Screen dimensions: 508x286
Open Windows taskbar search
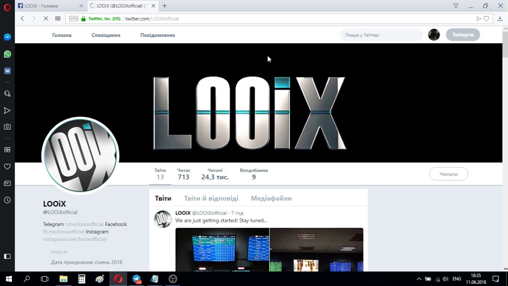pyautogui.click(x=27, y=279)
